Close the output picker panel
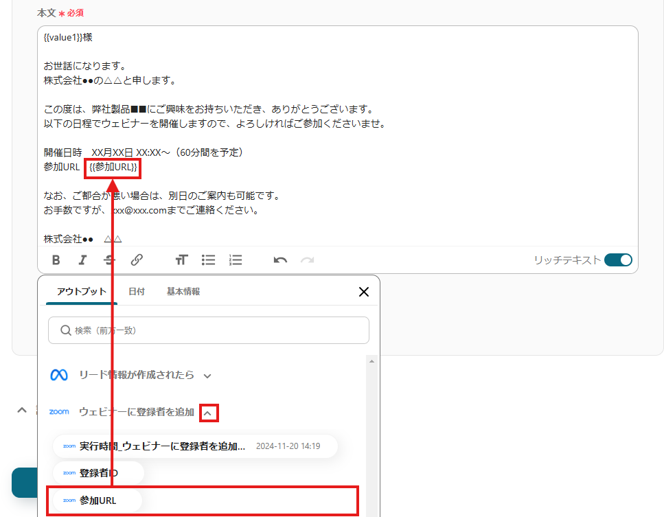 [x=364, y=292]
